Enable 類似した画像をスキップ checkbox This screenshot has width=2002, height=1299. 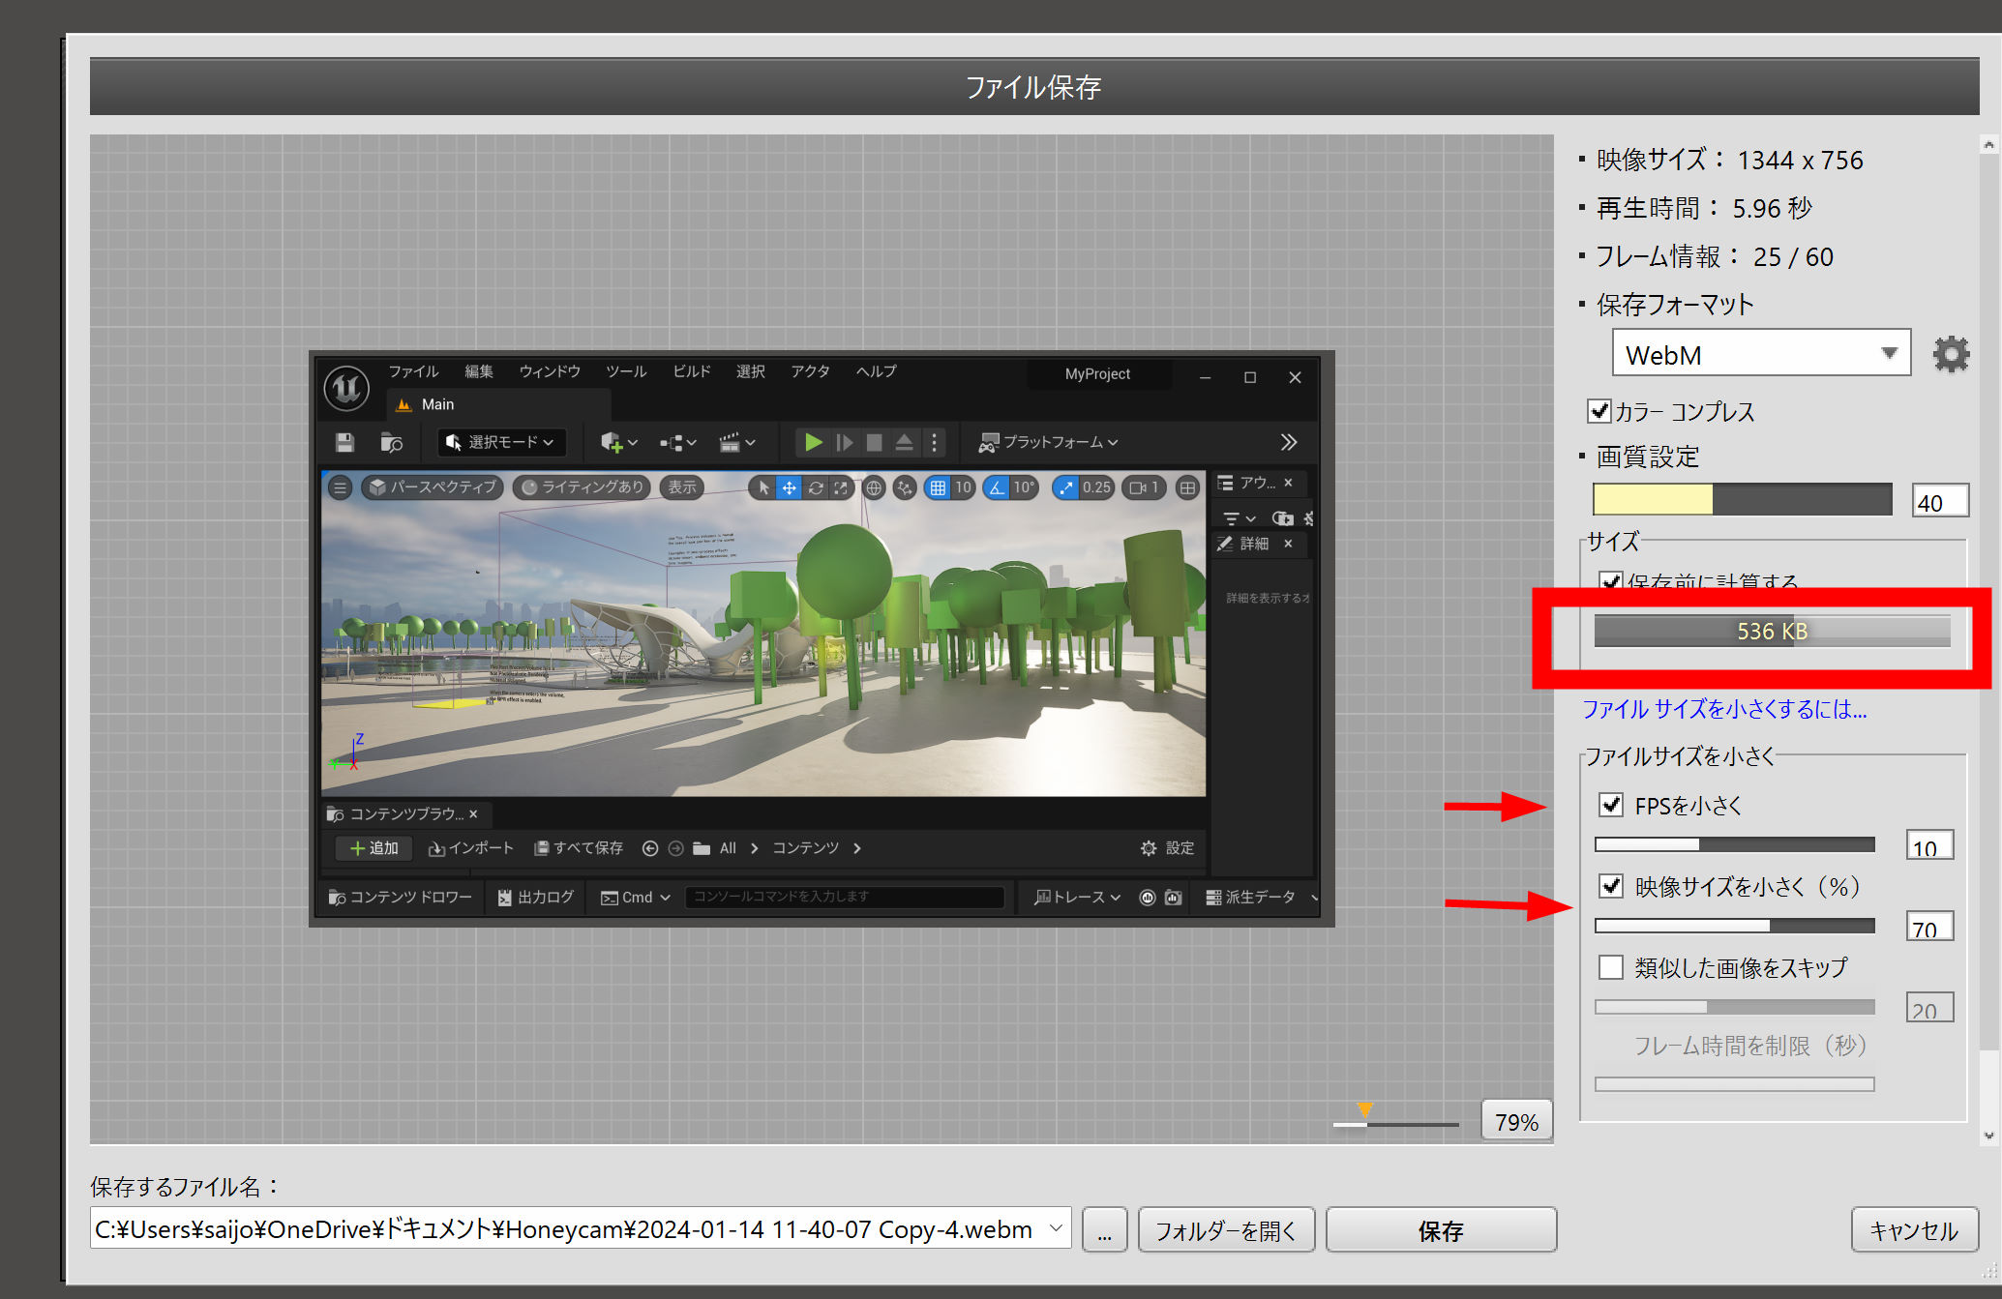(x=1611, y=967)
